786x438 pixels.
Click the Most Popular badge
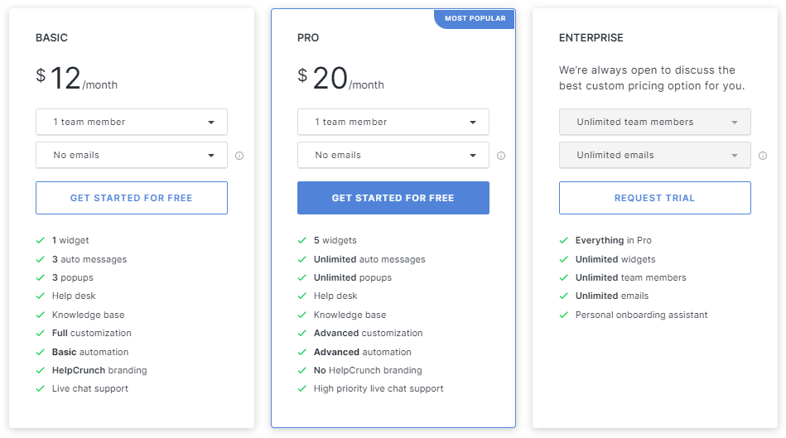(x=475, y=18)
